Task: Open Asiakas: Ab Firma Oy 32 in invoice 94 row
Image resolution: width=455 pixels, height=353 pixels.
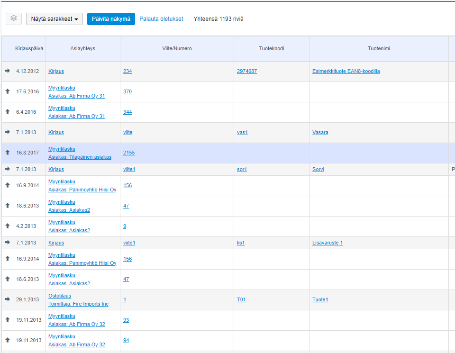Action: tap(77, 344)
